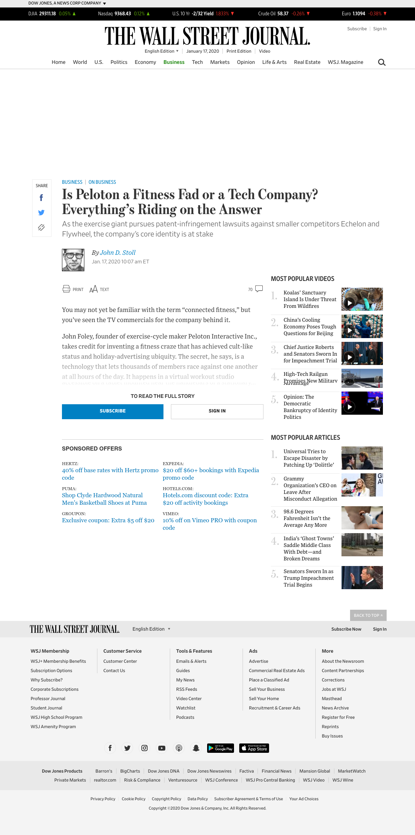415x835 pixels.
Task: Open the Opinion section
Action: [246, 62]
